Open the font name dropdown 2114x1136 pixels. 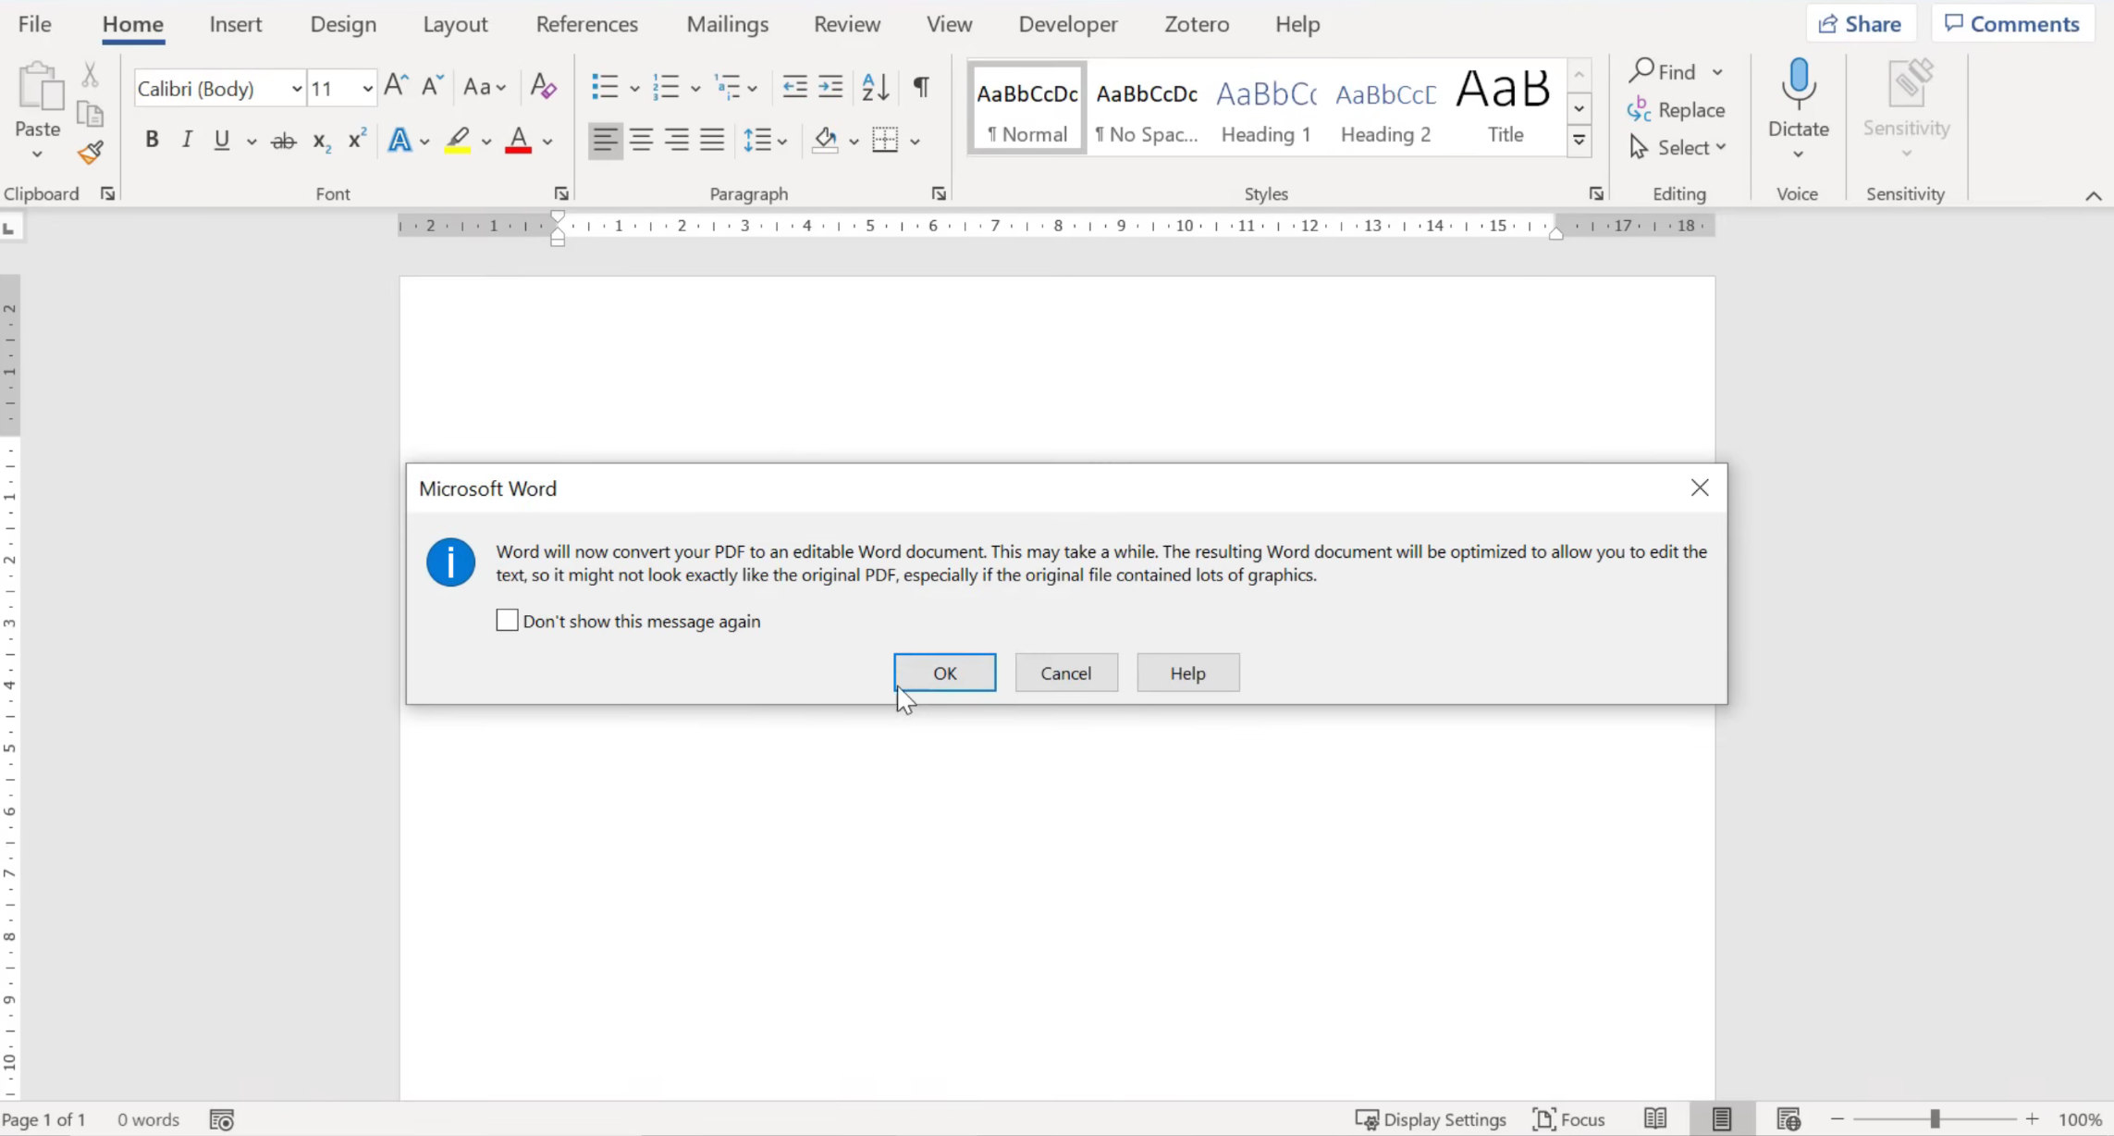pos(296,89)
